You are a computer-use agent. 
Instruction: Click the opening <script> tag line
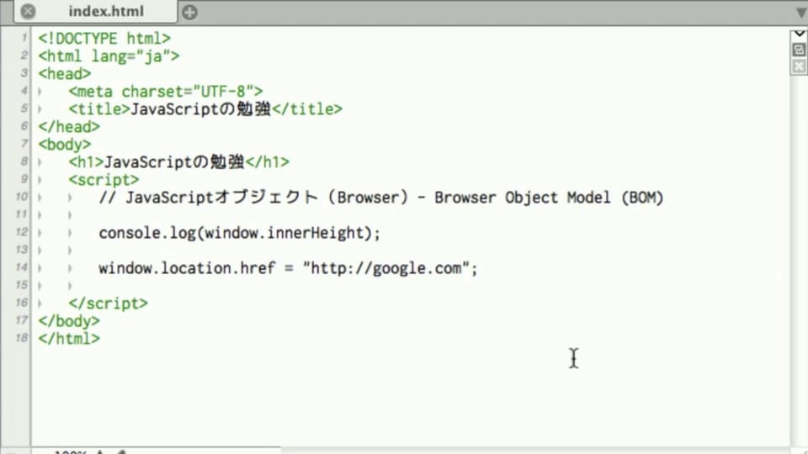104,180
